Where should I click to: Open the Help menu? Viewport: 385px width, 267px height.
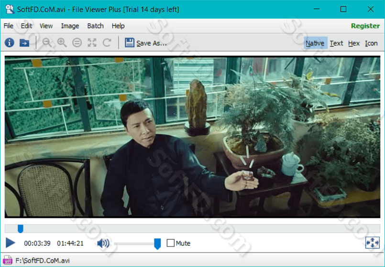[x=118, y=26]
